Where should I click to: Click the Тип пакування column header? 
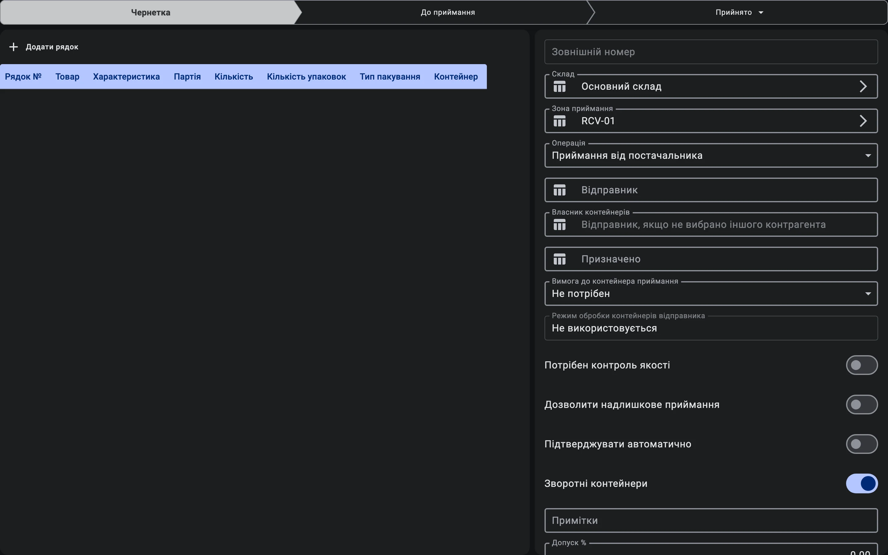point(390,77)
